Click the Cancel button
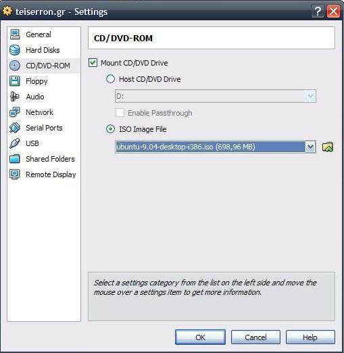 click(255, 337)
